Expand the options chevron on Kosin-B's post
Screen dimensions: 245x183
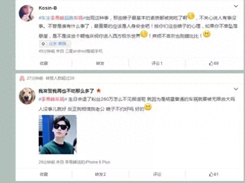coord(236,6)
